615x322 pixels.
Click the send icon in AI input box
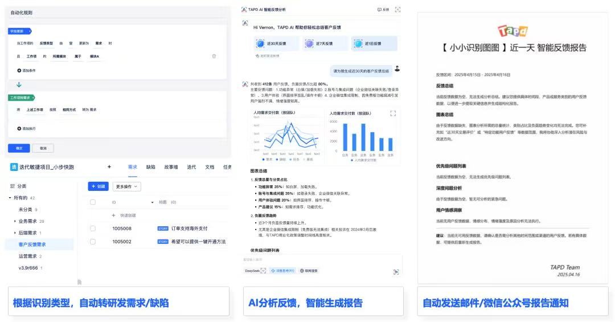tap(396, 272)
